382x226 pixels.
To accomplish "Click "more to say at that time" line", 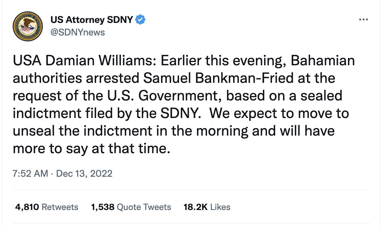I will pos(91,148).
